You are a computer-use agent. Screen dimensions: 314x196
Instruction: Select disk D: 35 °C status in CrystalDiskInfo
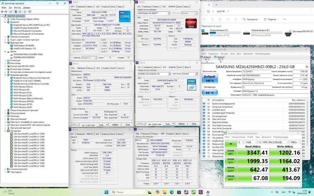point(220,59)
